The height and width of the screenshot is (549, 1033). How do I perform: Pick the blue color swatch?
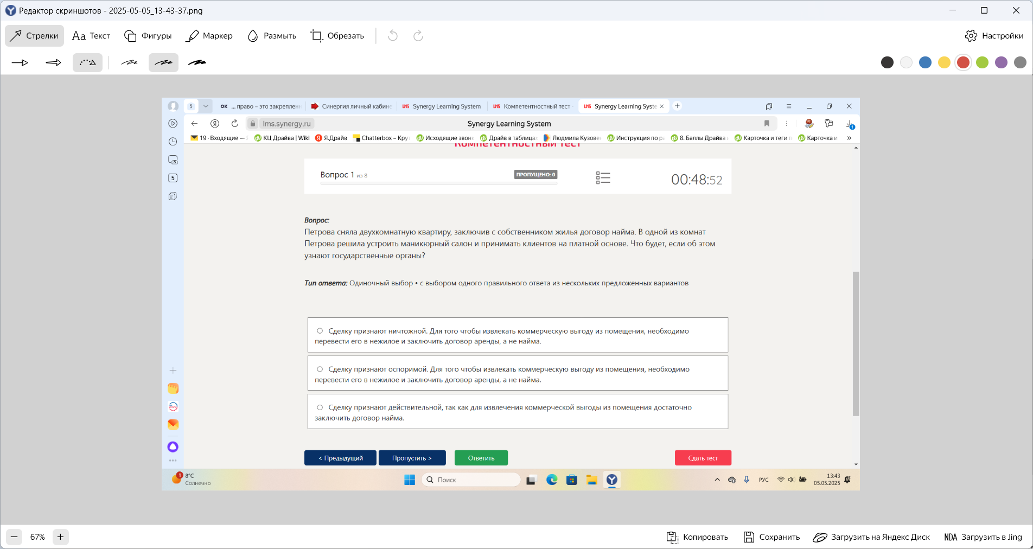pos(925,62)
